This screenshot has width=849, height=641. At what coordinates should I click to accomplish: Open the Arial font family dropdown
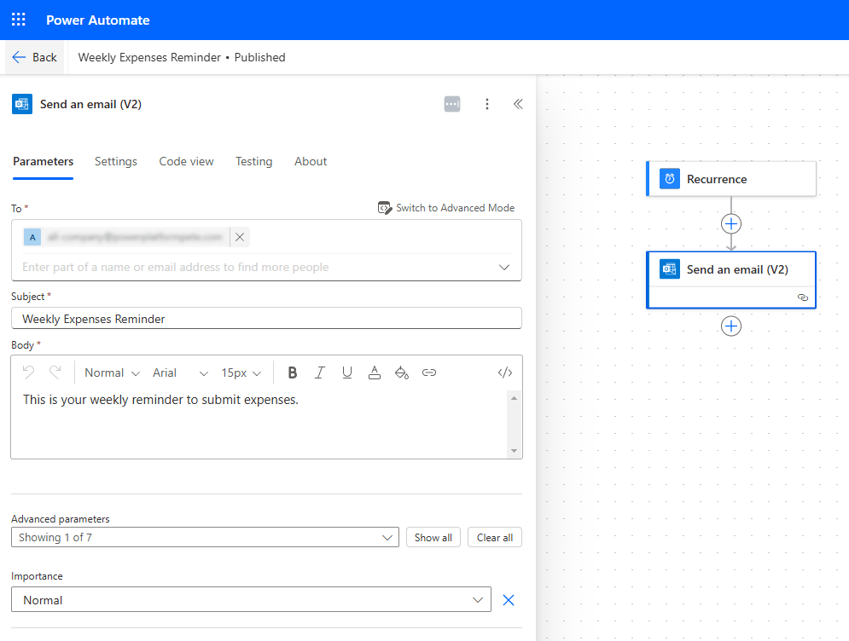point(179,372)
